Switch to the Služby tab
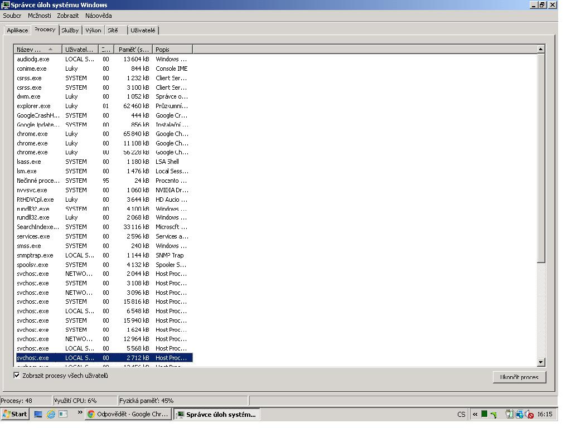571x428 pixels. (70, 30)
